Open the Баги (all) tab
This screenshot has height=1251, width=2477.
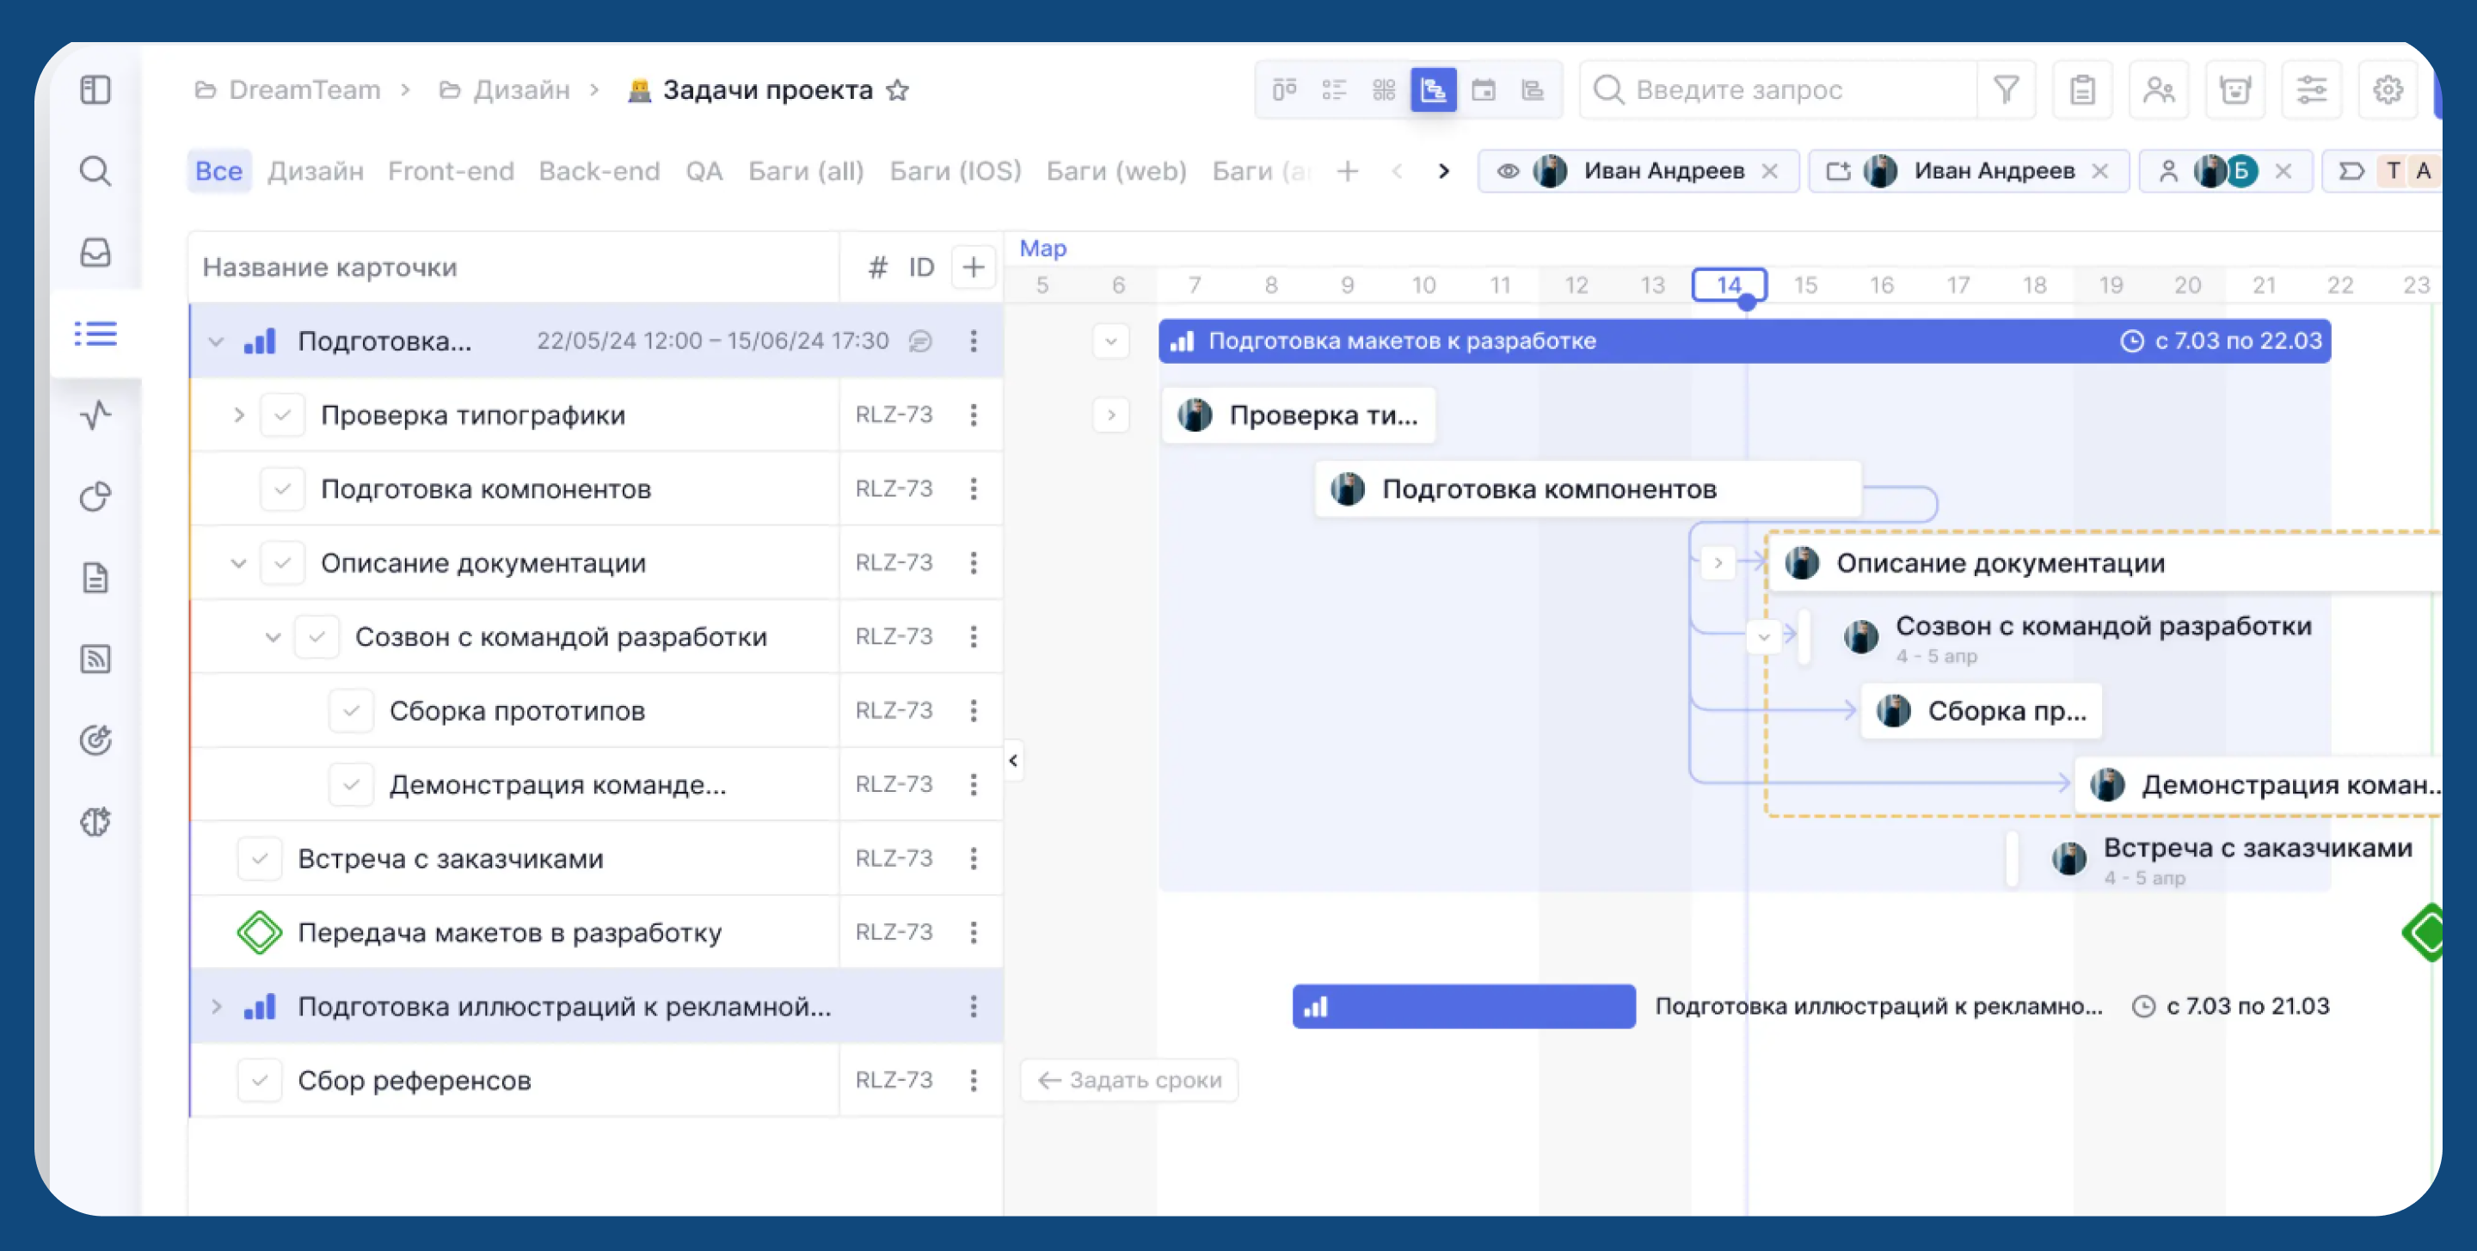click(806, 171)
